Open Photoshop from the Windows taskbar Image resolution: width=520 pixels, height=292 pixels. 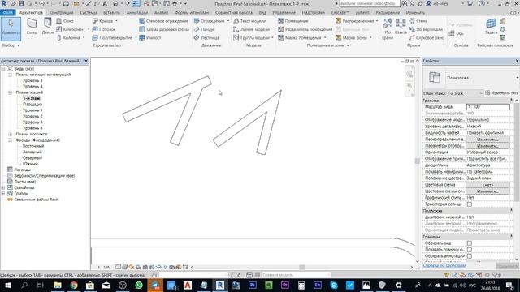click(253, 285)
